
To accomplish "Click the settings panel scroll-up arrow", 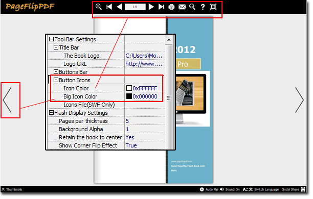I will 169,40.
